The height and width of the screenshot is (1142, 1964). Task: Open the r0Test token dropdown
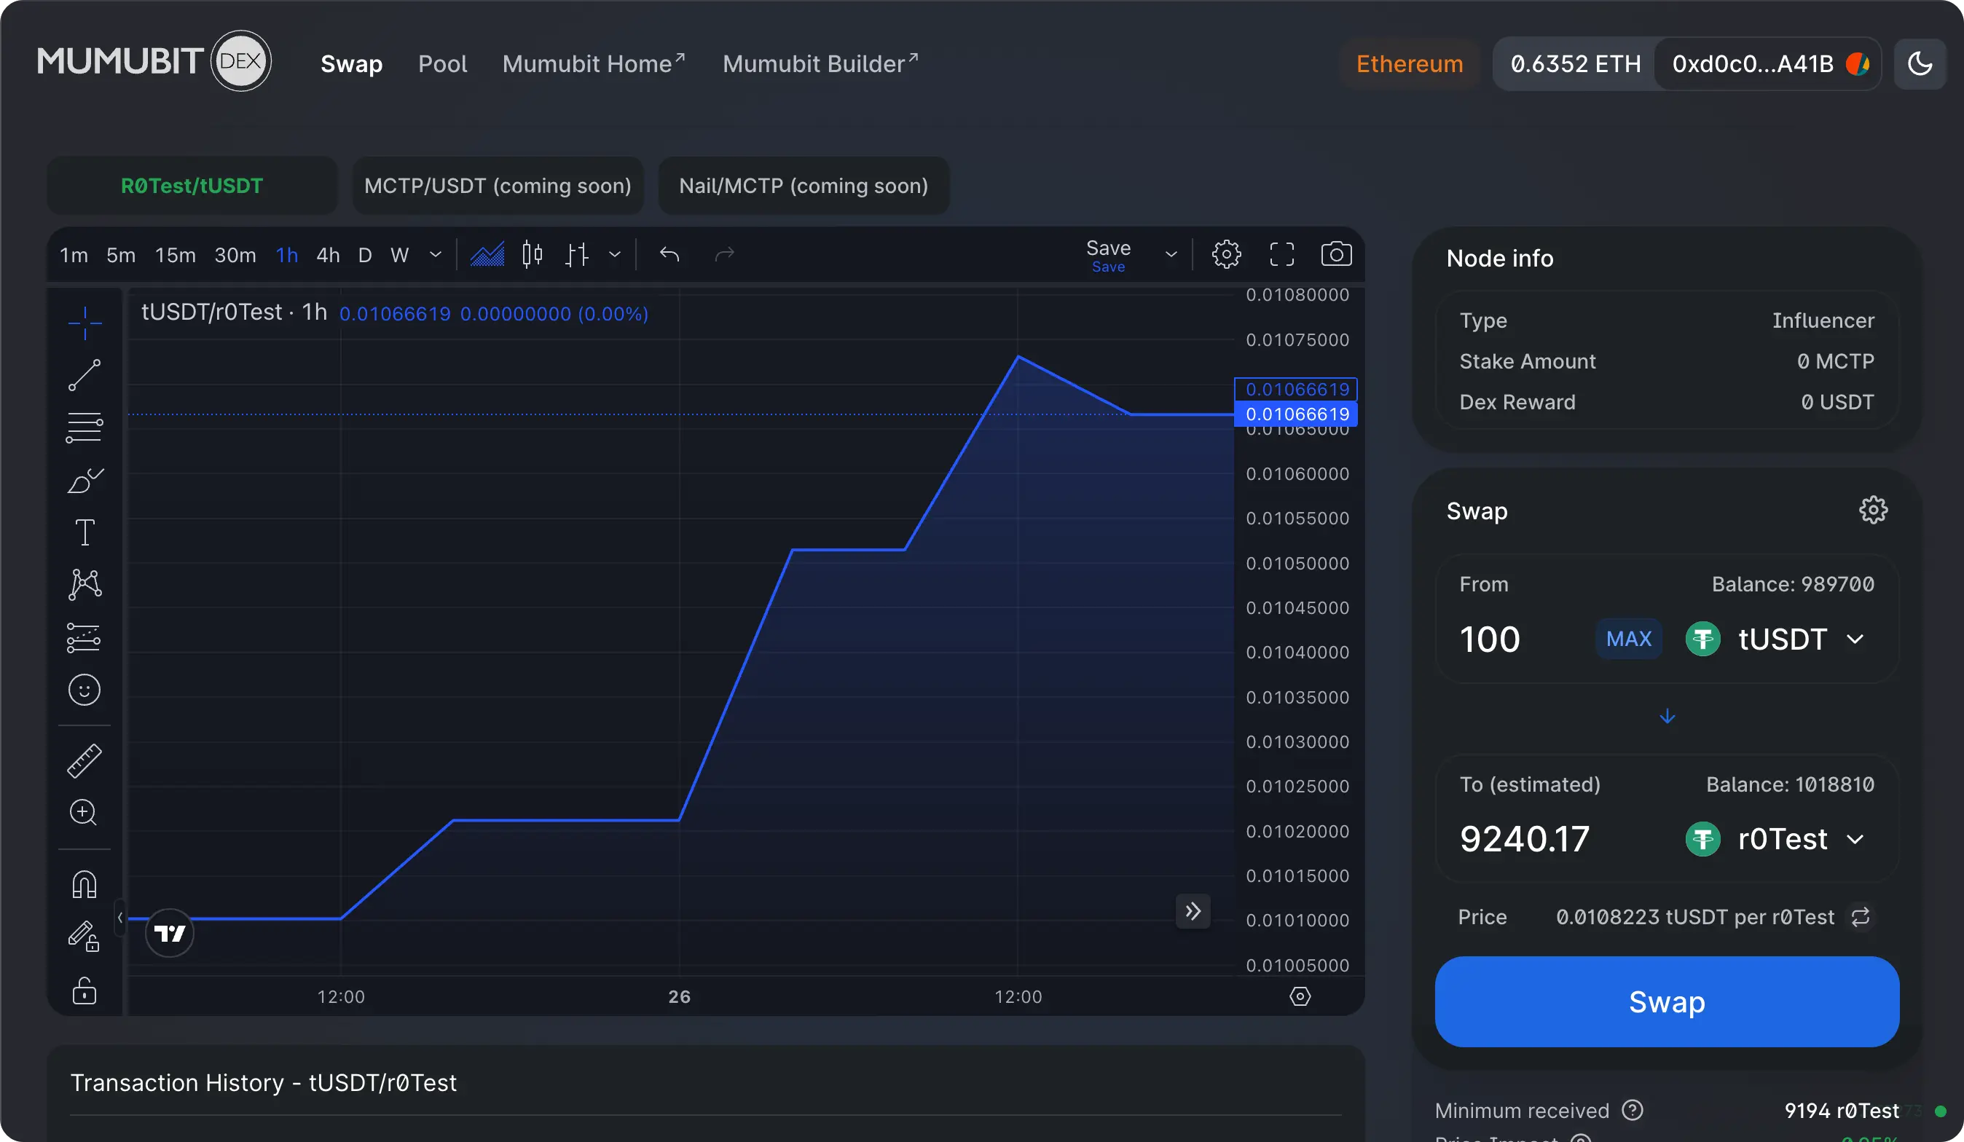coord(1776,840)
